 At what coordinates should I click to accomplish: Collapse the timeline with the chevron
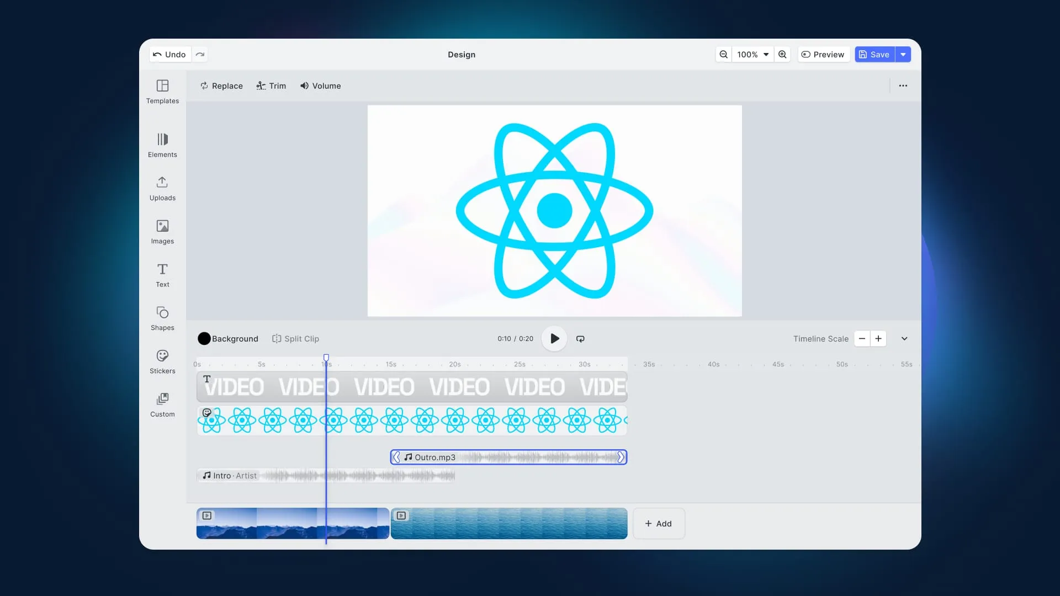[x=904, y=339]
